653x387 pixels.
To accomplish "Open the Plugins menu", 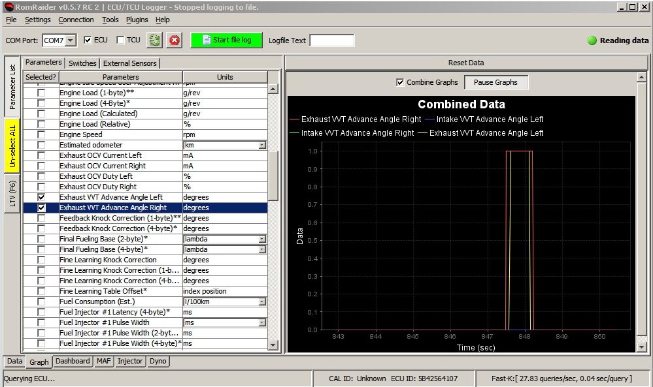I will pyautogui.click(x=137, y=20).
